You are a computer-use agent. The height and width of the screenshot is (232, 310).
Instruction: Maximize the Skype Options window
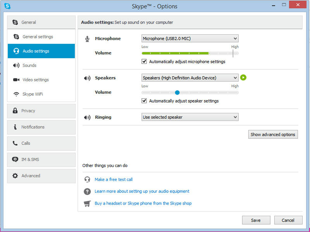(284, 5)
